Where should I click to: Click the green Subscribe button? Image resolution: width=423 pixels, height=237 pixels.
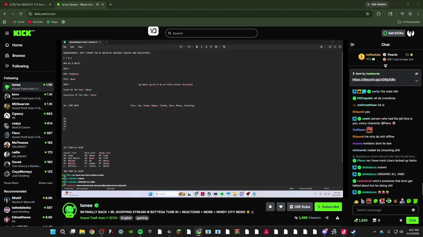point(328,207)
